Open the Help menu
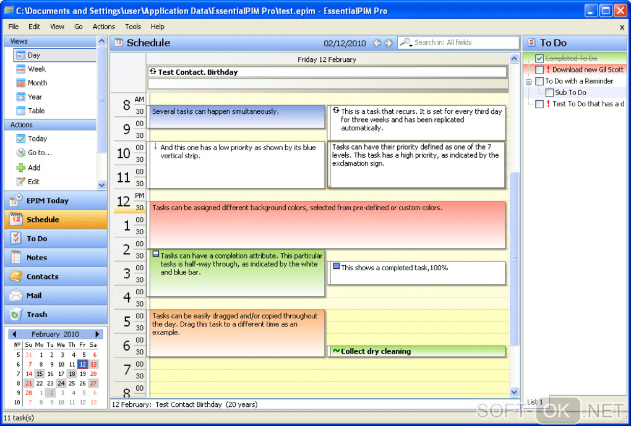 pos(157,27)
